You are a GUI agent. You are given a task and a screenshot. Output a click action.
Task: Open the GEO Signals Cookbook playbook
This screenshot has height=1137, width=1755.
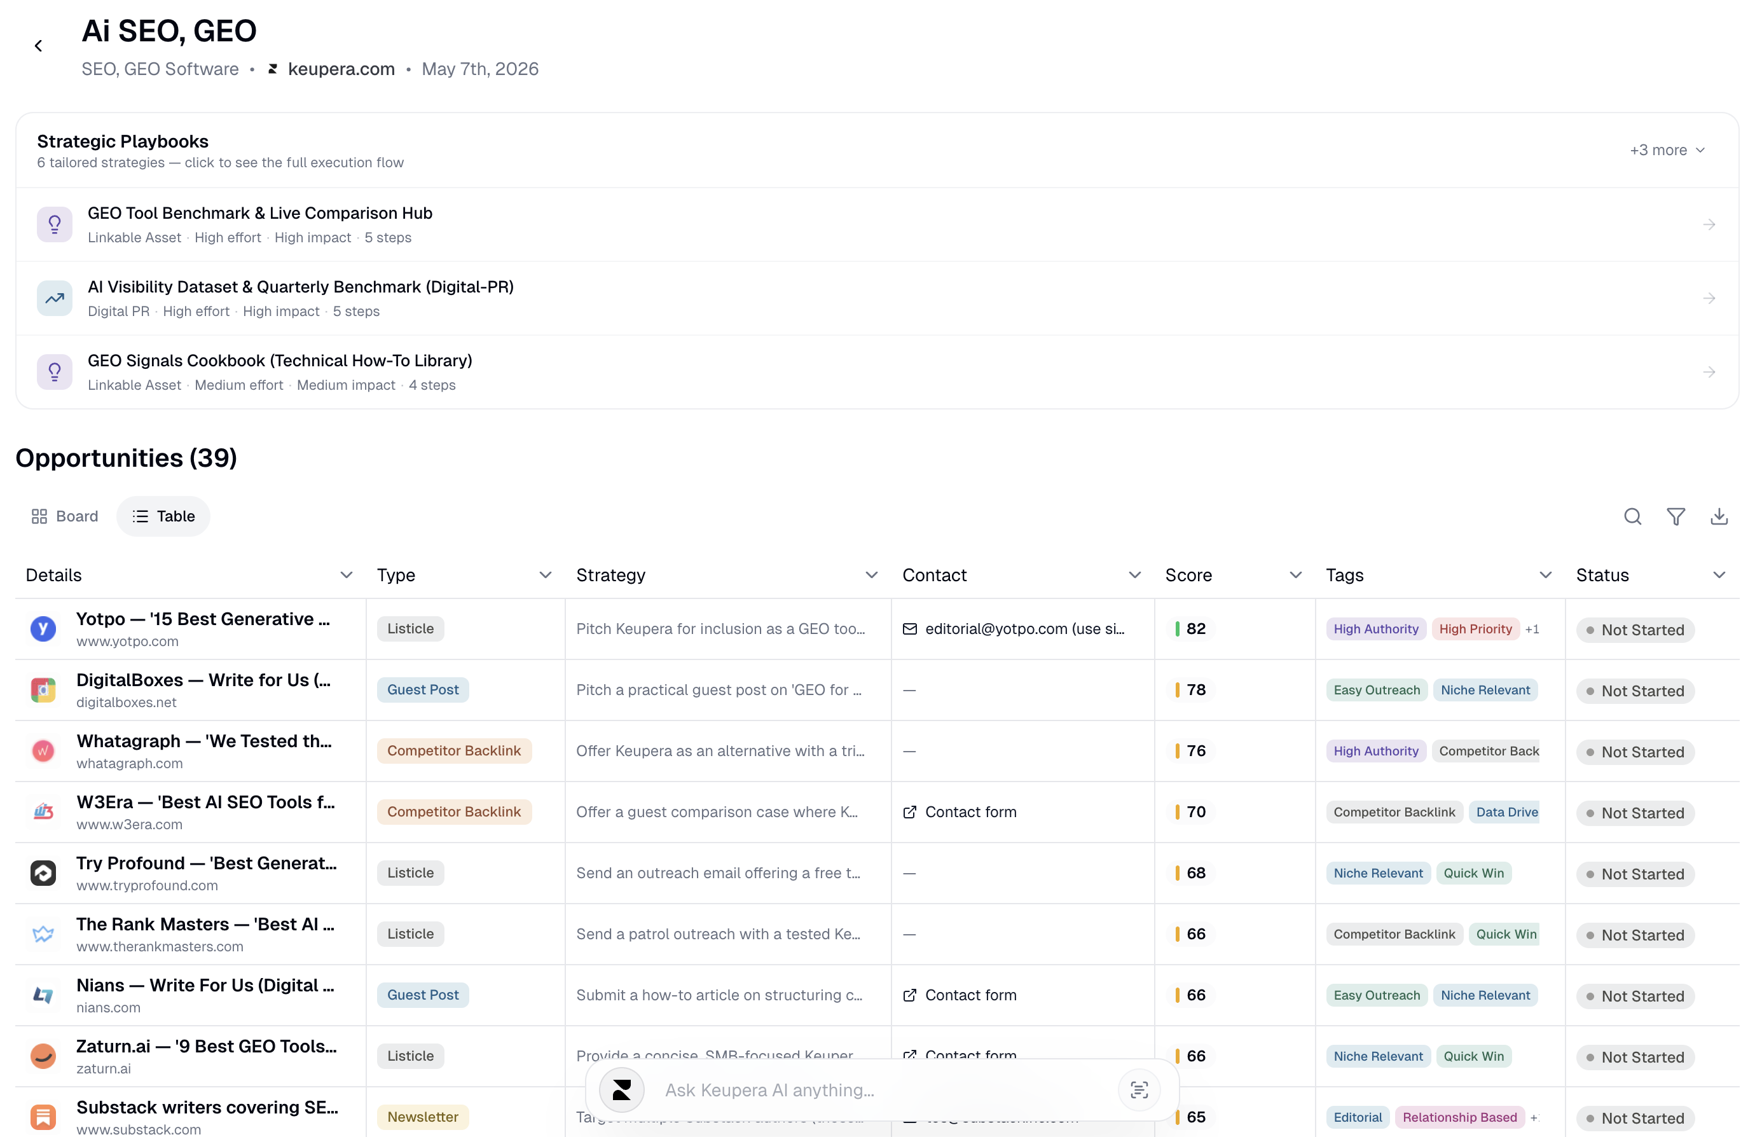(x=878, y=371)
